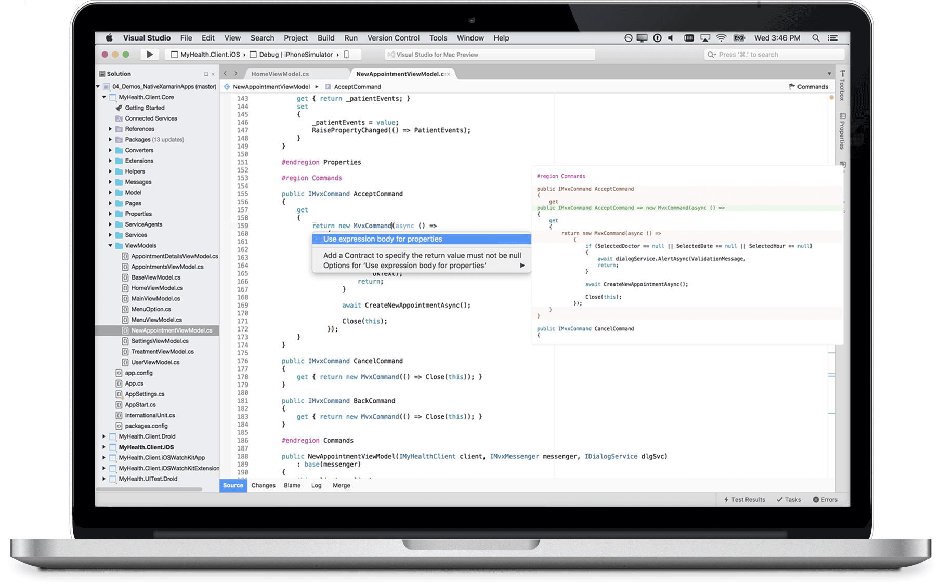
Task: Open Spotlight search in the menu bar
Action: (x=816, y=38)
